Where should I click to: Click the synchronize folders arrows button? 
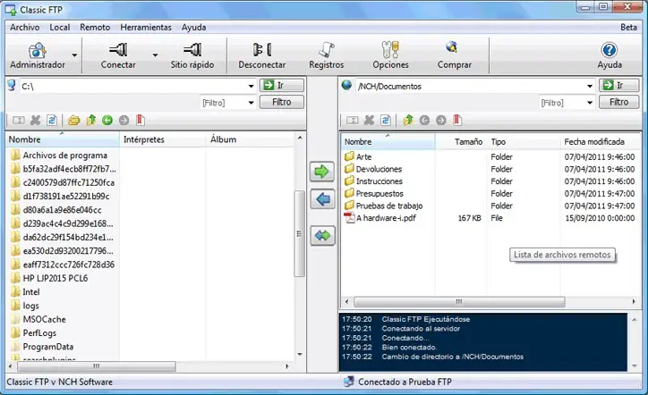(x=321, y=235)
